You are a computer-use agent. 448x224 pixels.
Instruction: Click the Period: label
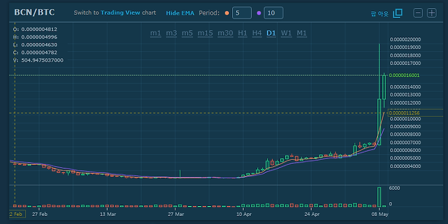(209, 13)
